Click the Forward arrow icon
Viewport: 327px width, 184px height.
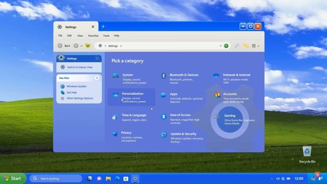pyautogui.click(x=76, y=45)
